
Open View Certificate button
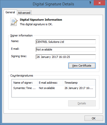[82, 66]
